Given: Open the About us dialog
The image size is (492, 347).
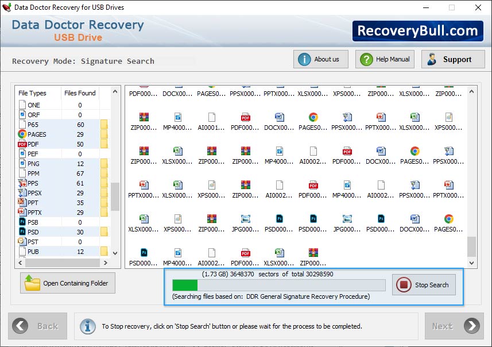Looking at the screenshot, I should point(321,59).
